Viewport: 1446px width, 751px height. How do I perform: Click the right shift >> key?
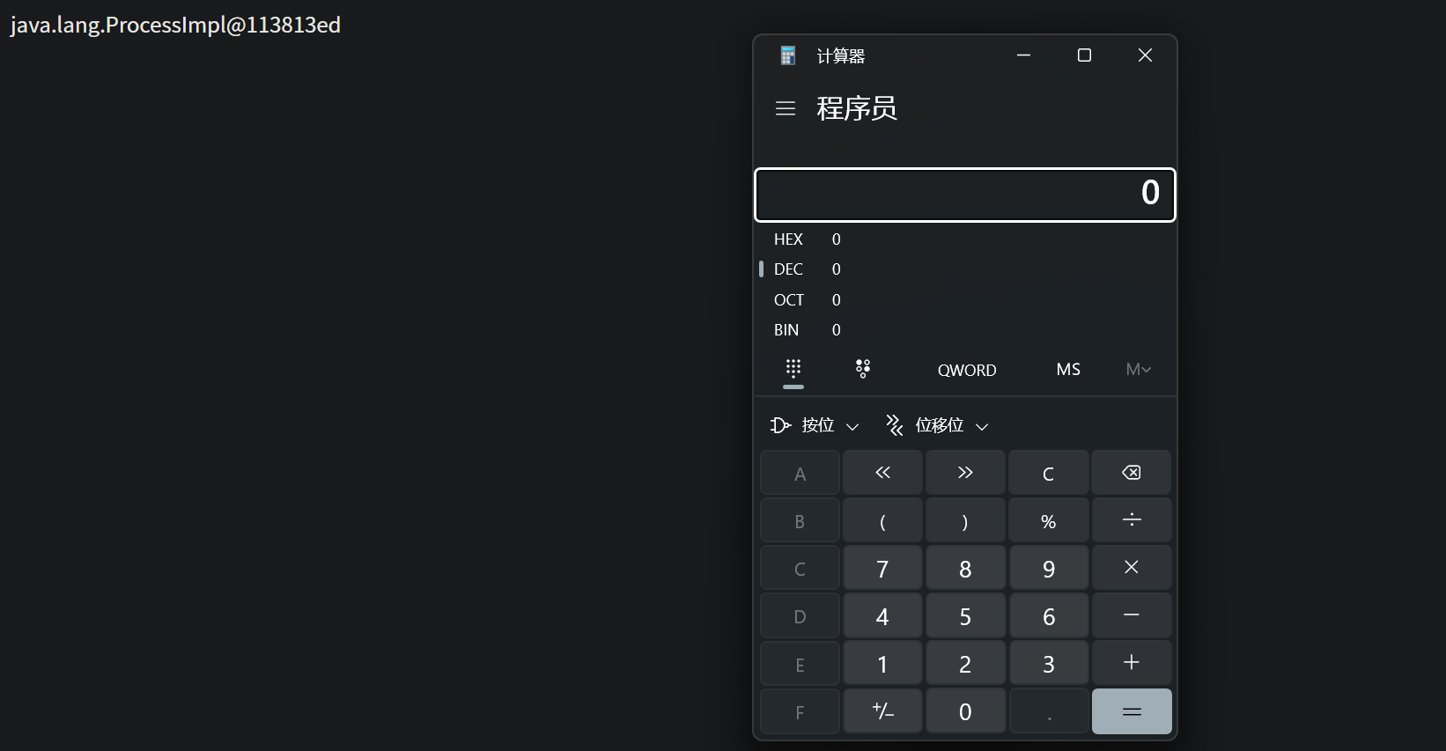(965, 473)
